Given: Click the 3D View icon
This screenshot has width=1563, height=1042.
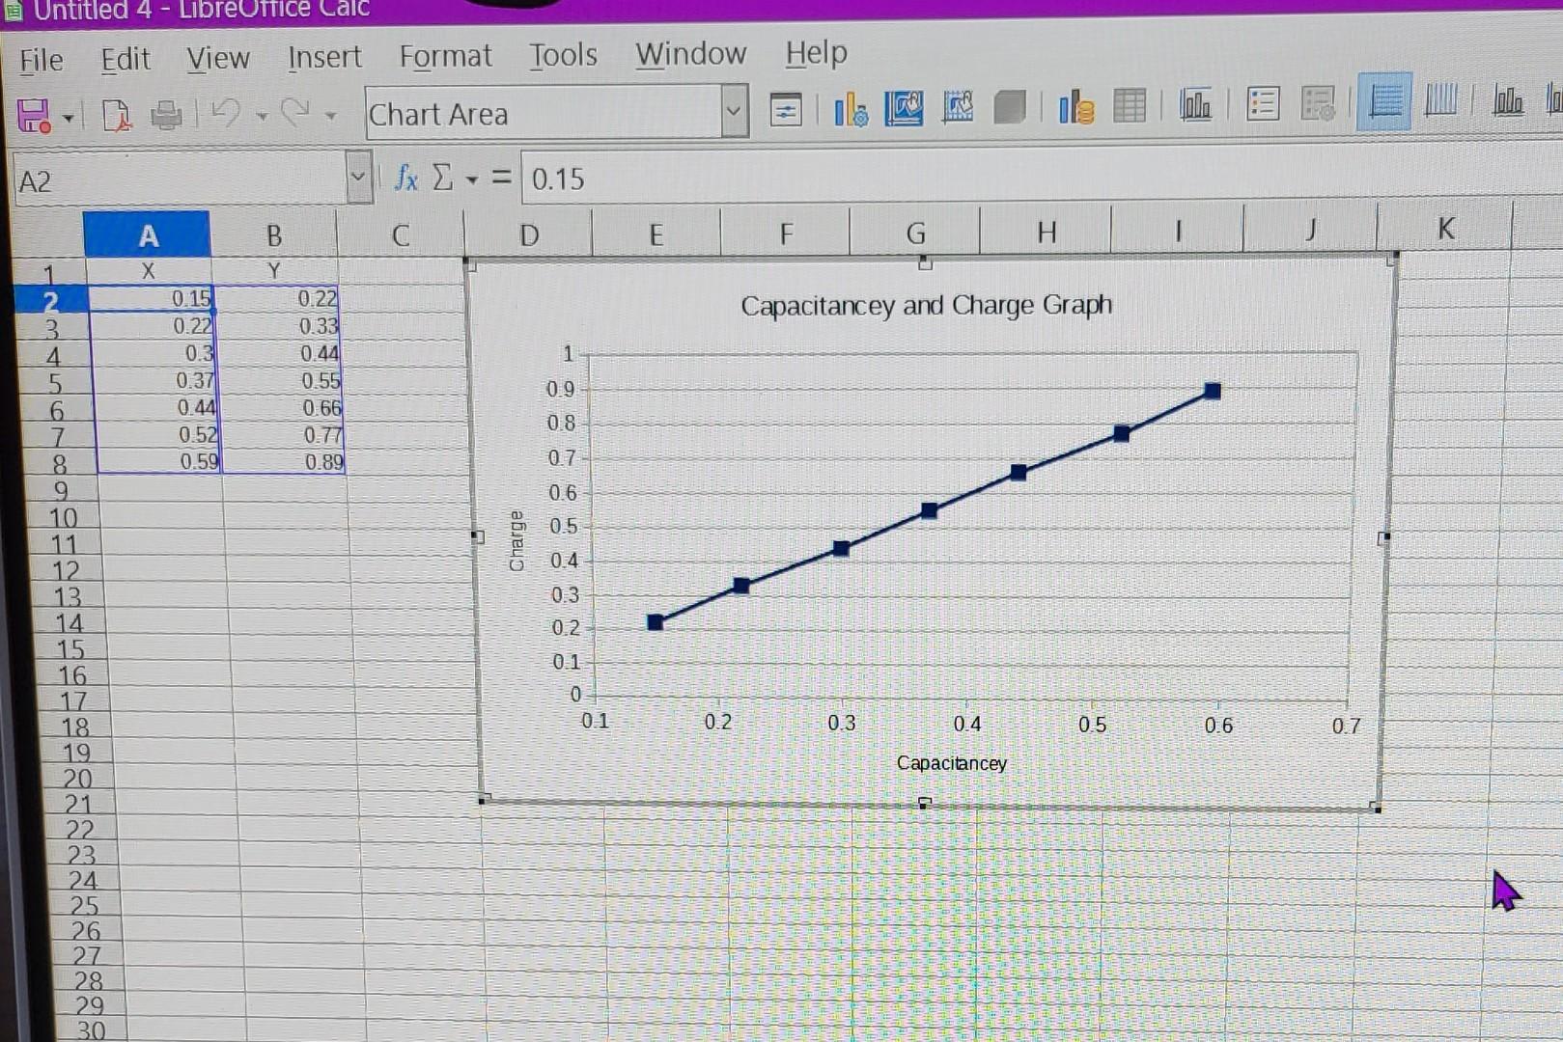Looking at the screenshot, I should (x=1008, y=108).
